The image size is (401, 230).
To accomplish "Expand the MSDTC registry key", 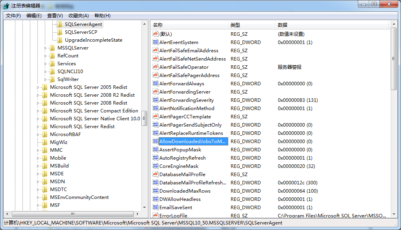I will [x=39, y=190].
